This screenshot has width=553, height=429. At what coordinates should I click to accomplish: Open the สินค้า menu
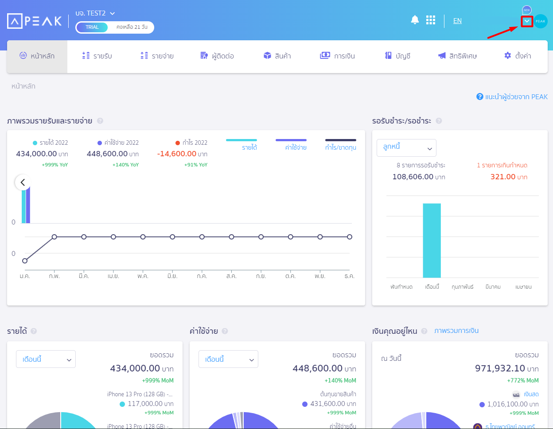pyautogui.click(x=277, y=56)
